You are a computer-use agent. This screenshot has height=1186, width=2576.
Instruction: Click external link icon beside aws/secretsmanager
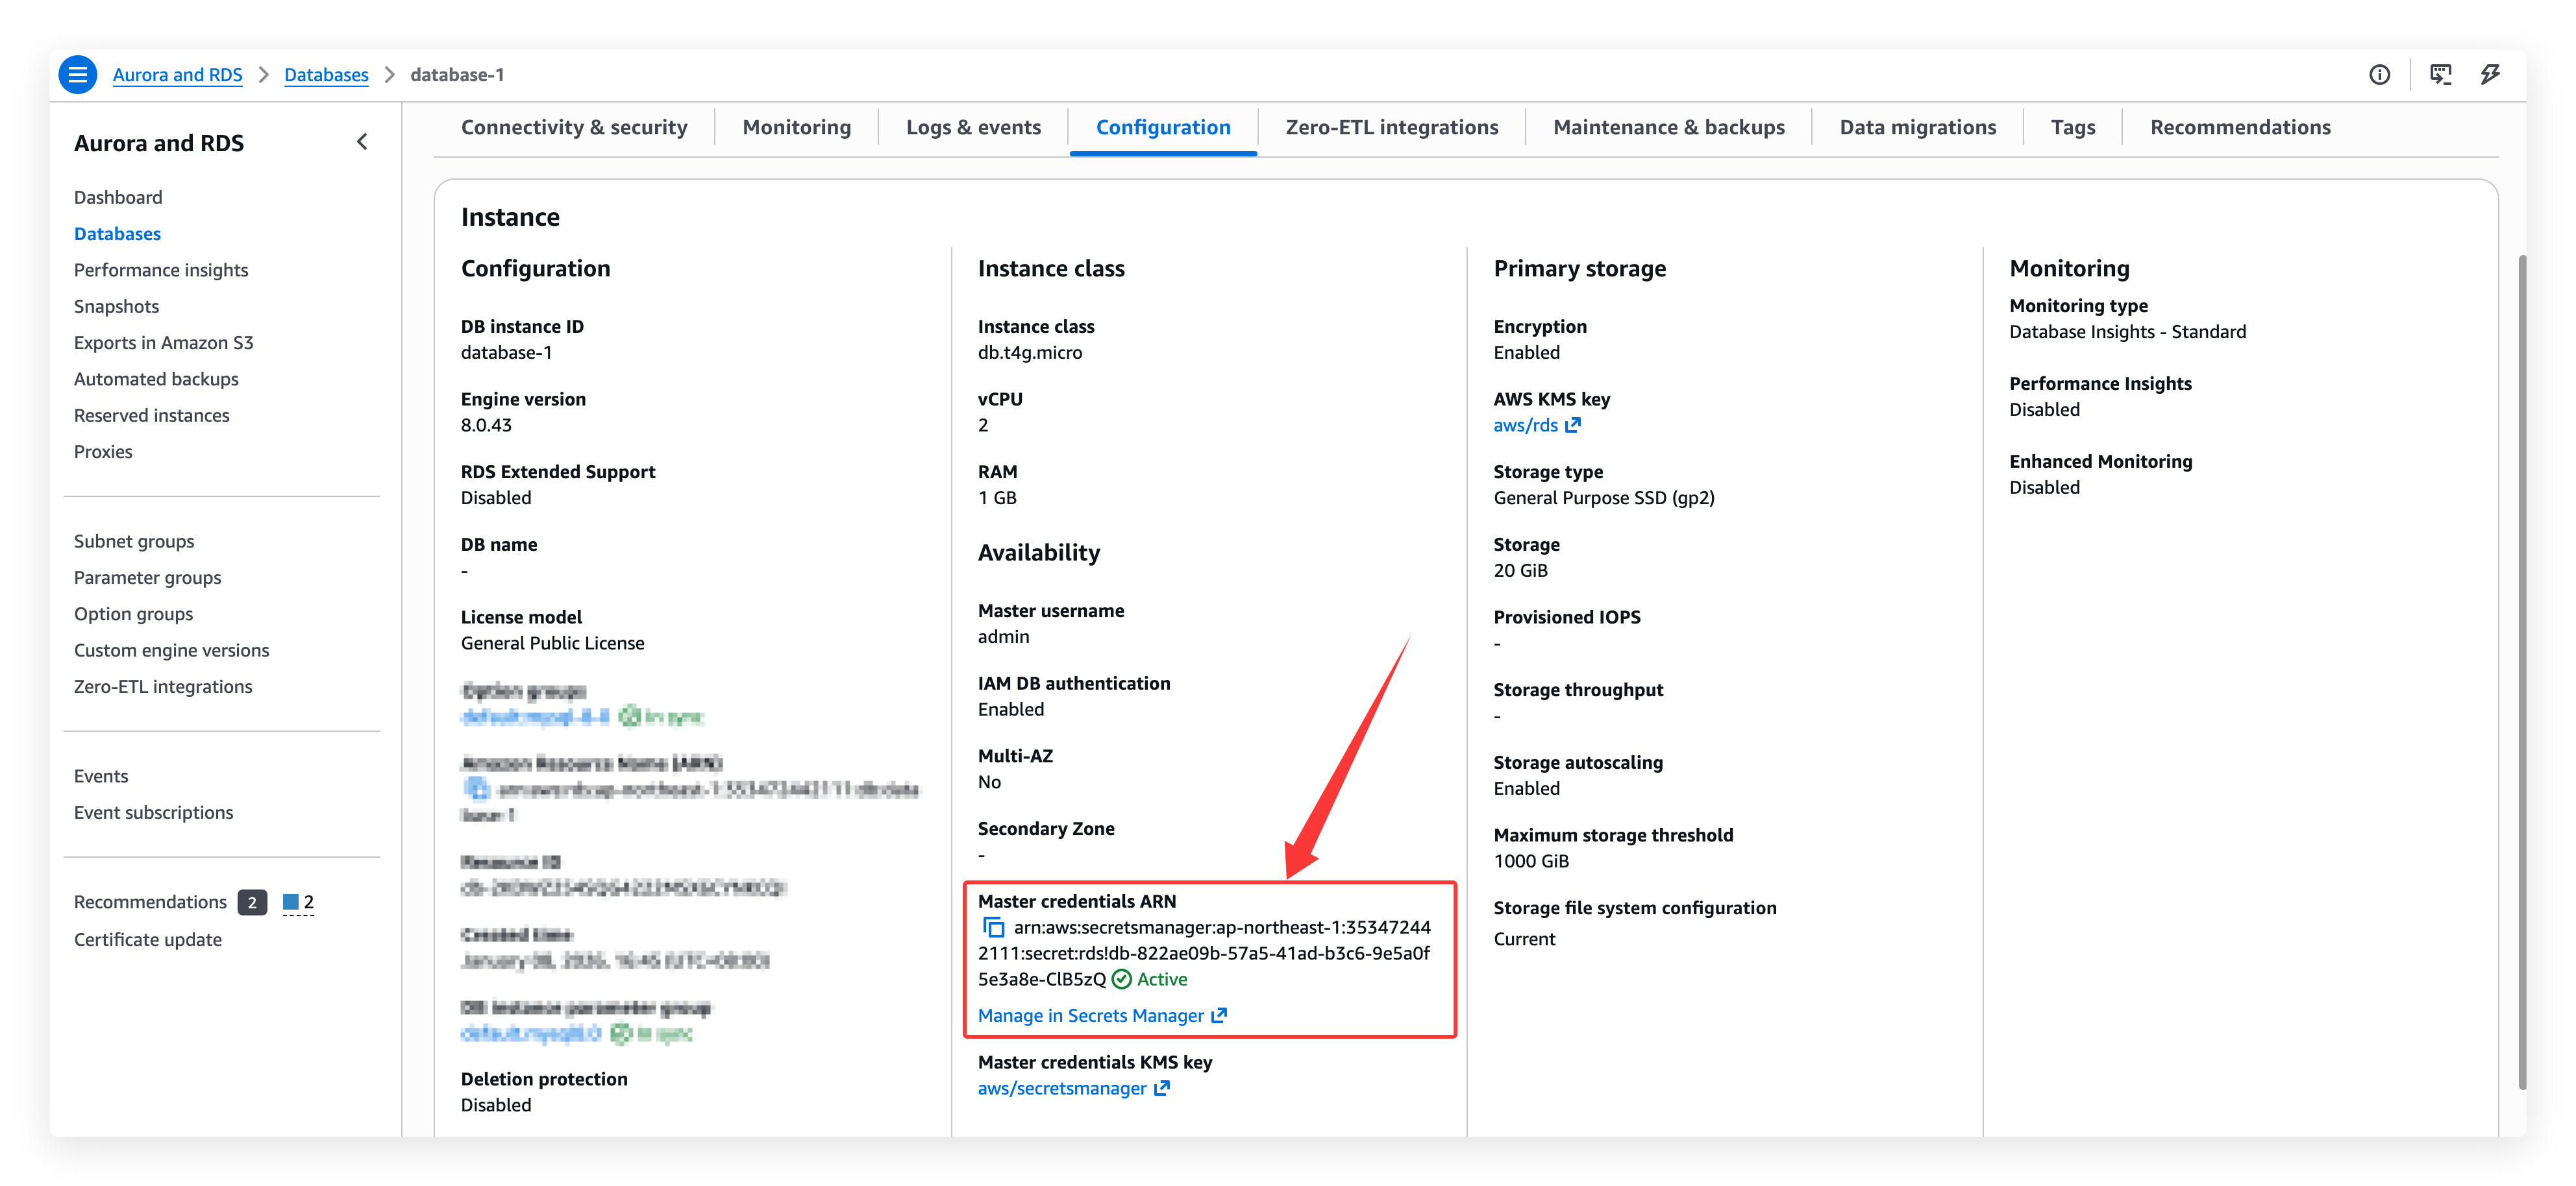click(x=1162, y=1088)
